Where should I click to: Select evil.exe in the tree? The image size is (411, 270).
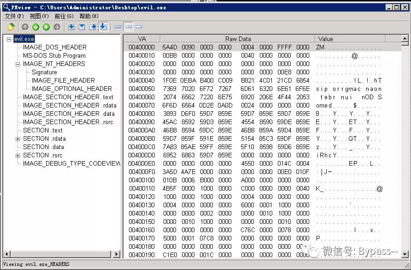point(24,39)
